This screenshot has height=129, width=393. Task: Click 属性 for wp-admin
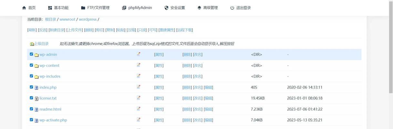159,55
